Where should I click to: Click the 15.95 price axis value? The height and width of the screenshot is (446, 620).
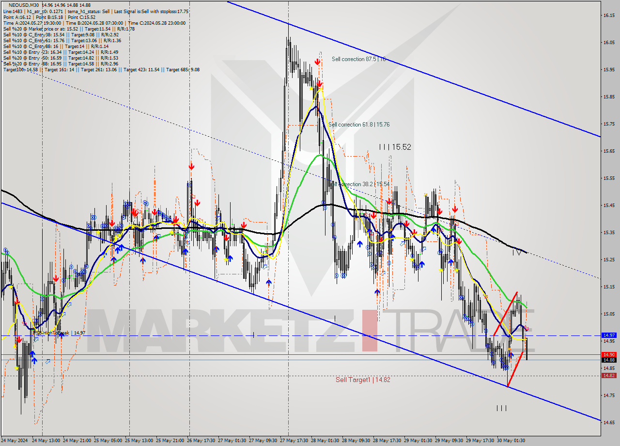click(x=609, y=70)
